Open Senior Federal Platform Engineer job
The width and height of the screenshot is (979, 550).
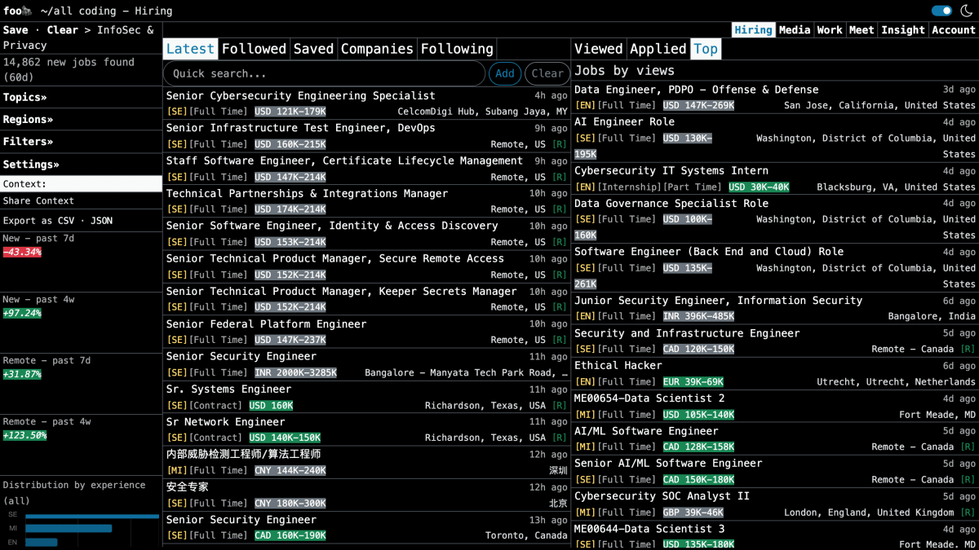pyautogui.click(x=266, y=323)
